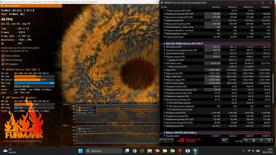
Task: Click the HWiNFO share/network icon button
Action: (225, 140)
